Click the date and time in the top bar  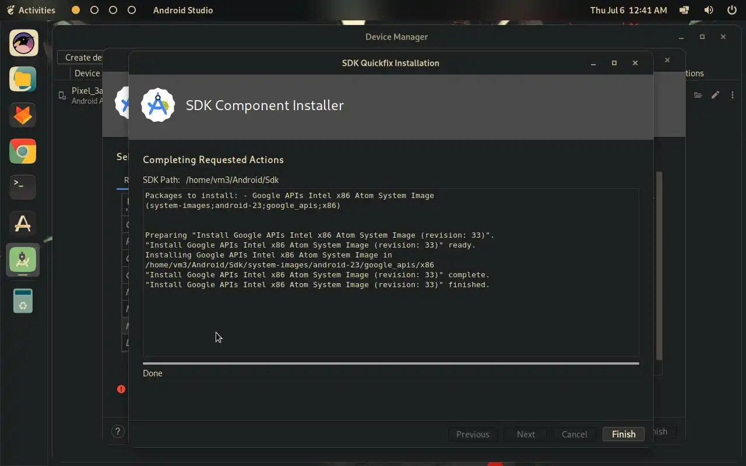click(628, 10)
